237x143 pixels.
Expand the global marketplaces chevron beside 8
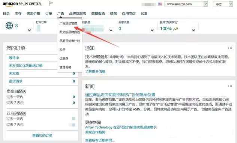coord(30,30)
